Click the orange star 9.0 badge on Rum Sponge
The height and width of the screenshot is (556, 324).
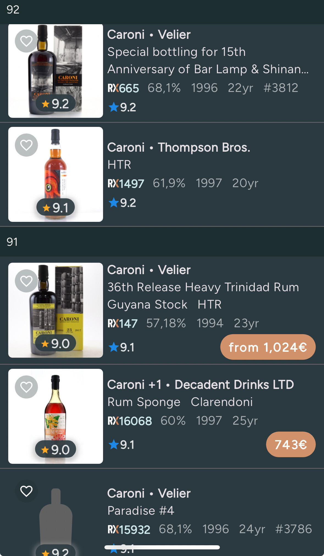coord(56,449)
